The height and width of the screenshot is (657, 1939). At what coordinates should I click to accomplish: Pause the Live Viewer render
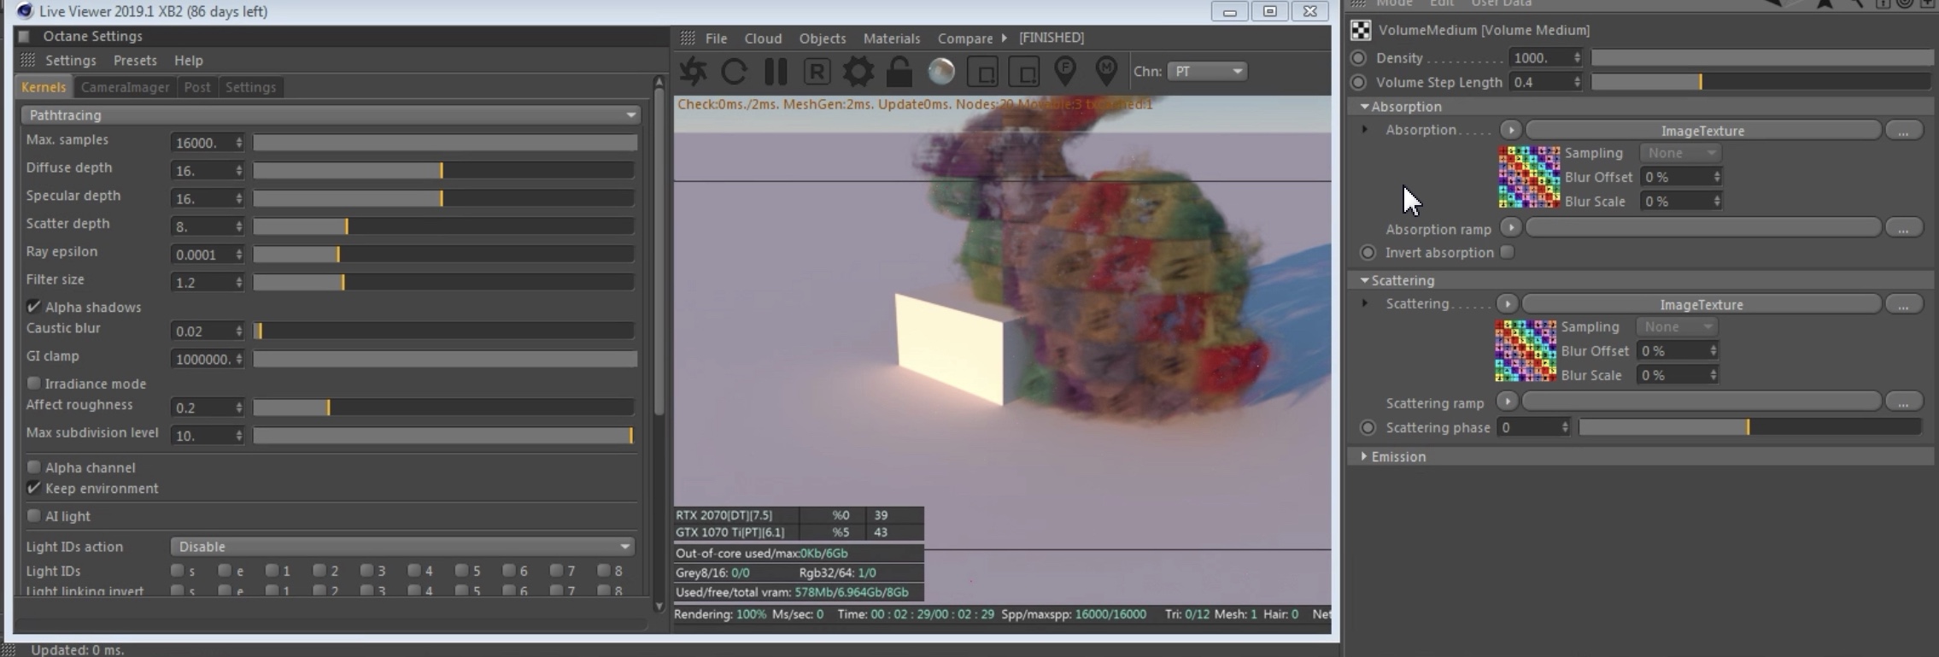point(776,71)
